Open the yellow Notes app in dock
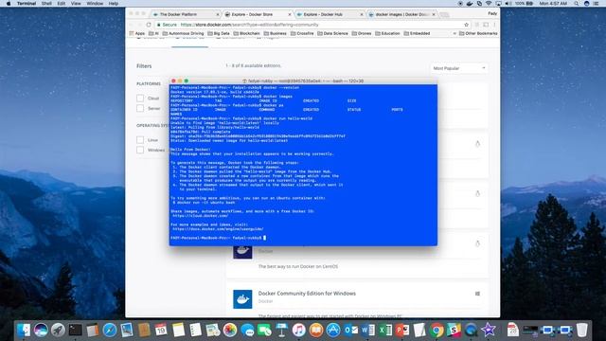The image size is (606, 341). (x=179, y=330)
